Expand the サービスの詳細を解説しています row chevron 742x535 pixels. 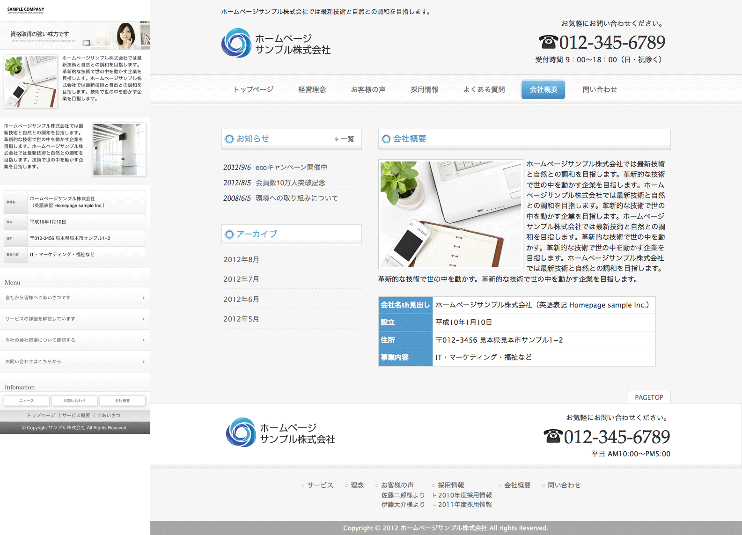[143, 319]
